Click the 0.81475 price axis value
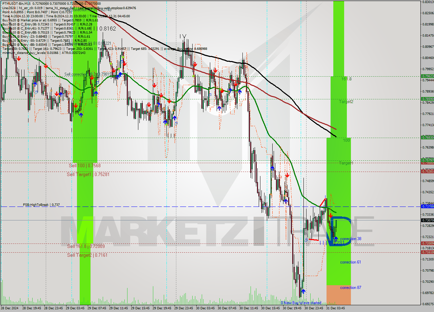 tap(428, 35)
